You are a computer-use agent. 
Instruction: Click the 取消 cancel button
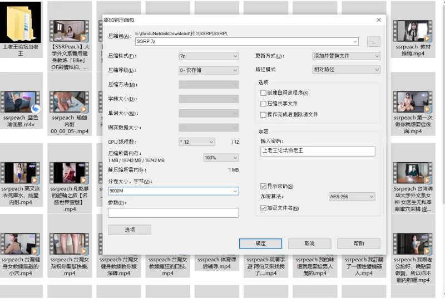click(x=310, y=243)
